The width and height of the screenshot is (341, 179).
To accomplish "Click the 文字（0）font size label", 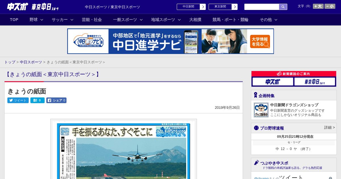I will click(x=305, y=6).
